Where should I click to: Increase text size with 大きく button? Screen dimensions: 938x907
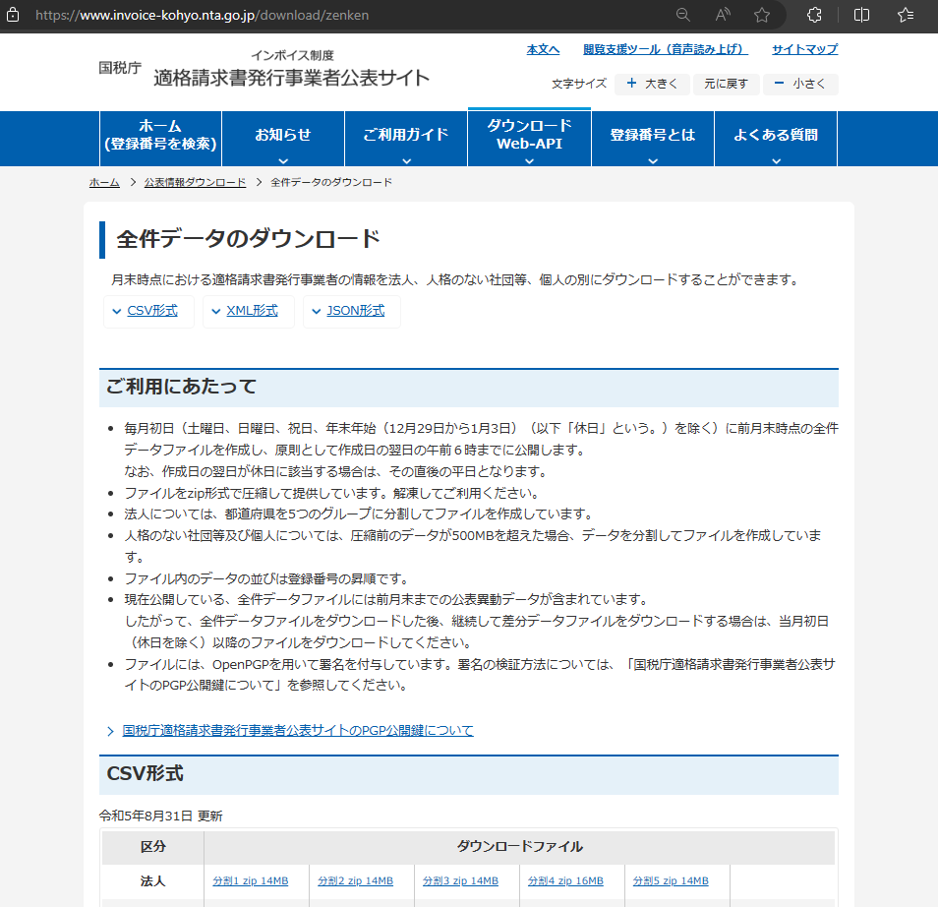point(652,85)
